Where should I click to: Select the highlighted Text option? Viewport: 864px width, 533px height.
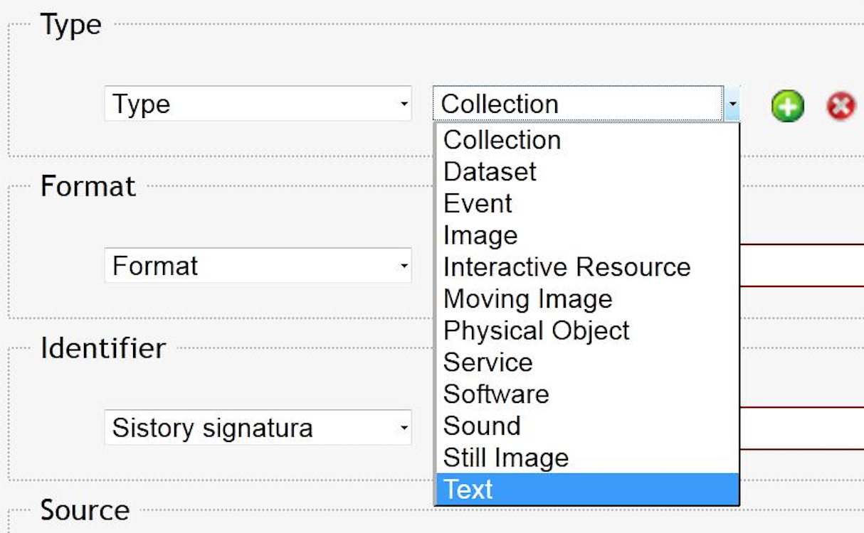point(468,489)
